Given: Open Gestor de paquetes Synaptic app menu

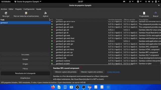Looking at the screenshot, I should click(x=28, y=1).
